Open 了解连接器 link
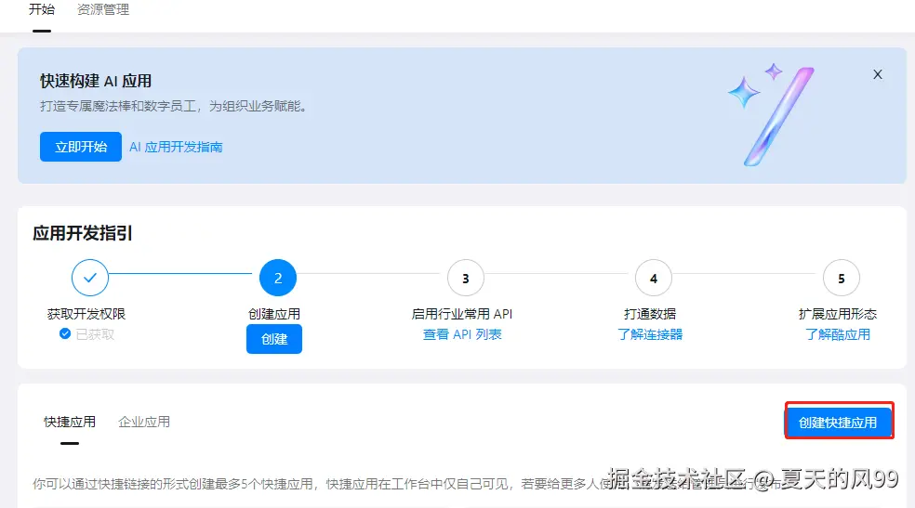 click(650, 334)
